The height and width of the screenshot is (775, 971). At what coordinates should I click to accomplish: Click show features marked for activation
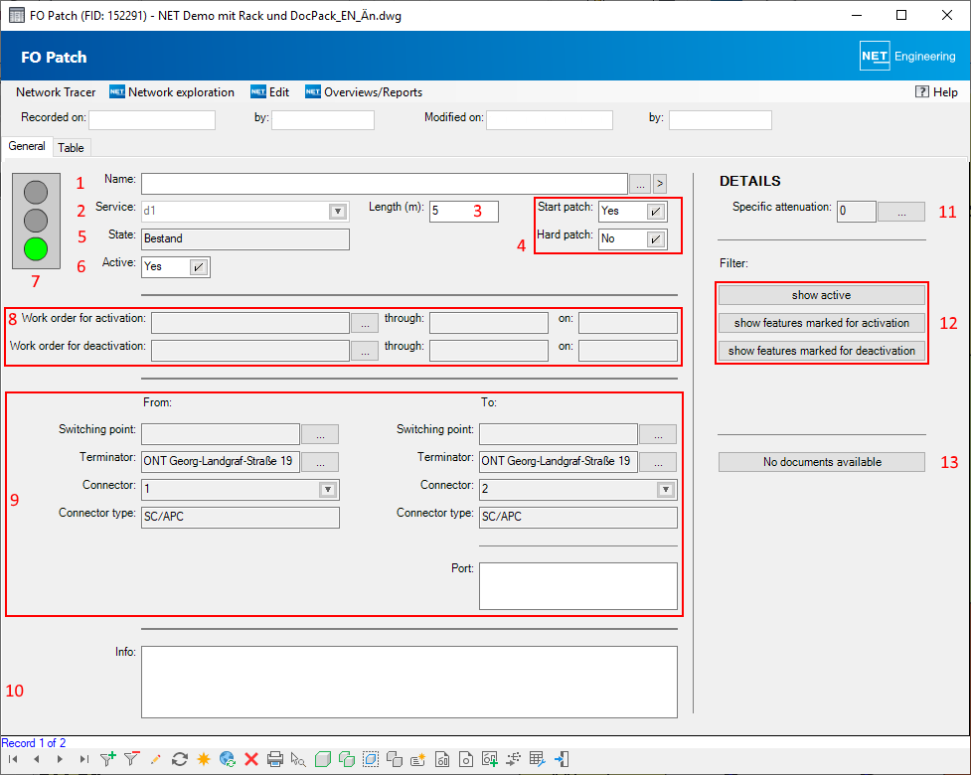tap(822, 323)
